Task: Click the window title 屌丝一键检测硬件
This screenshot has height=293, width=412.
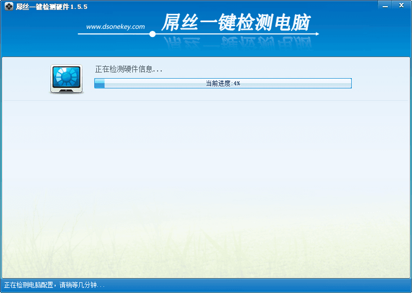Action: (x=42, y=7)
